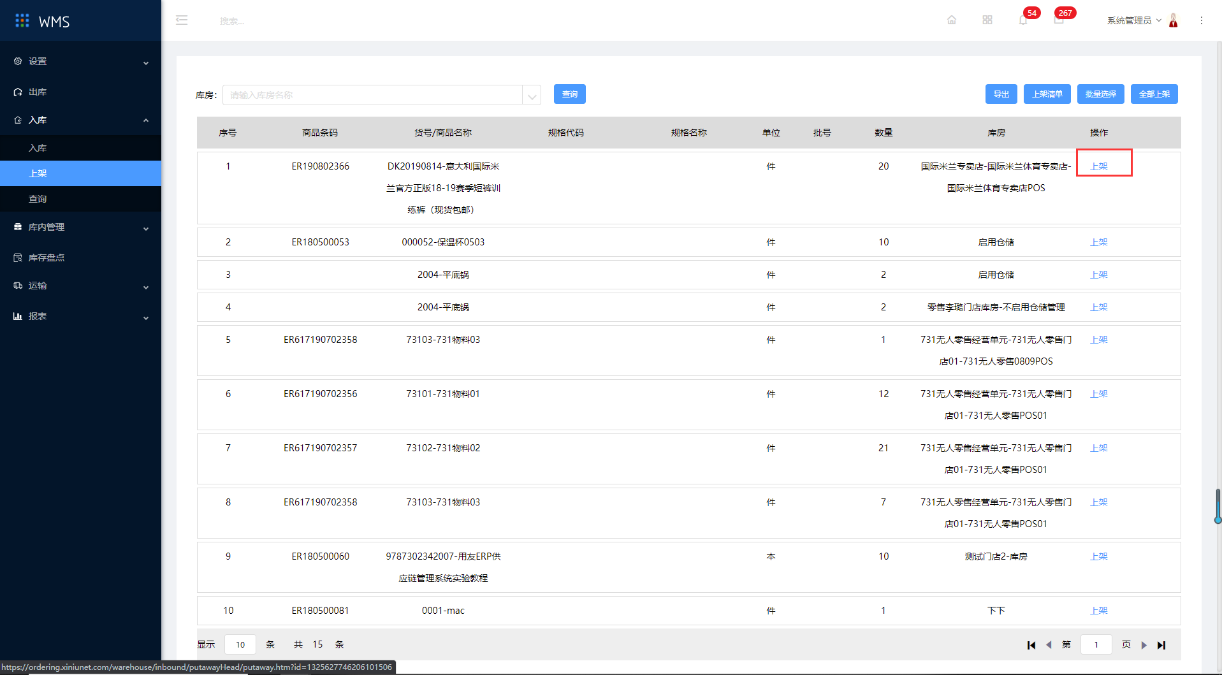Open the apps grid icon in header

click(x=987, y=20)
